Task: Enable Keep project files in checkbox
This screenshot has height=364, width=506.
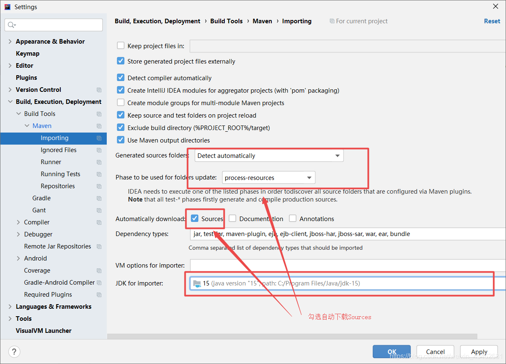Action: click(x=120, y=46)
